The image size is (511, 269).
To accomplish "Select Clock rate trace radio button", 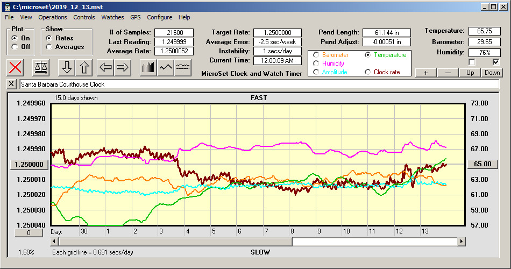I will pyautogui.click(x=367, y=72).
